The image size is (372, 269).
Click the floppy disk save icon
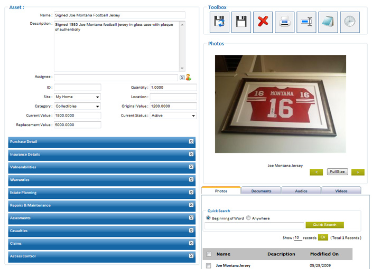[241, 22]
